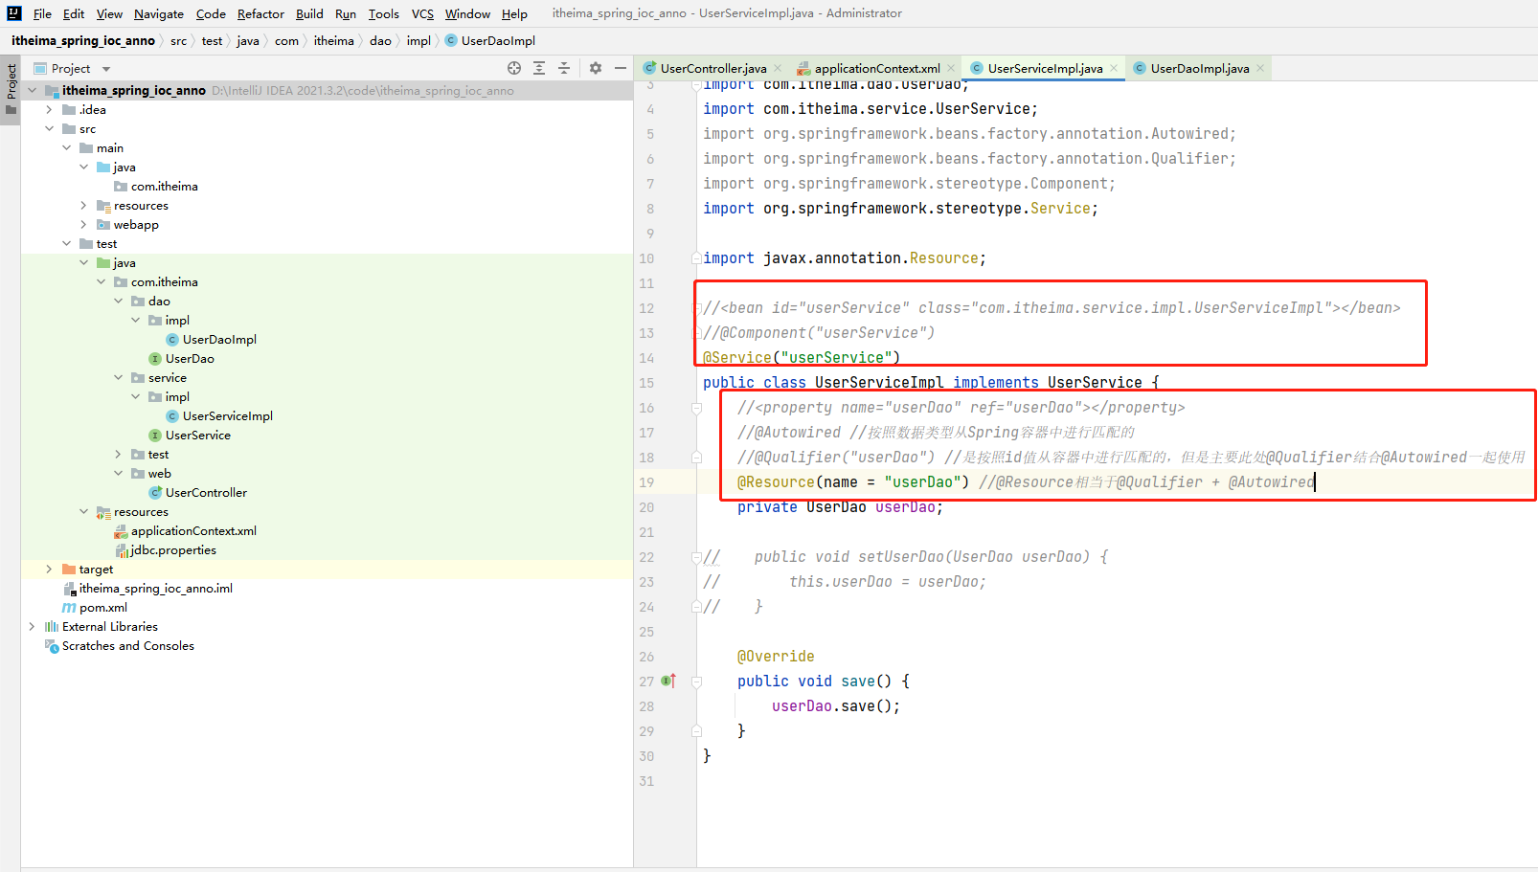Close the UserServiceImpl.java tab

click(1114, 68)
